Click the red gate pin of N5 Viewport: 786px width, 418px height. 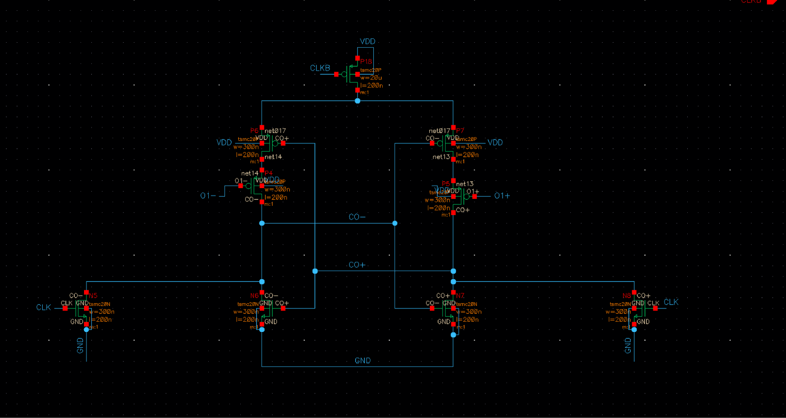65,308
